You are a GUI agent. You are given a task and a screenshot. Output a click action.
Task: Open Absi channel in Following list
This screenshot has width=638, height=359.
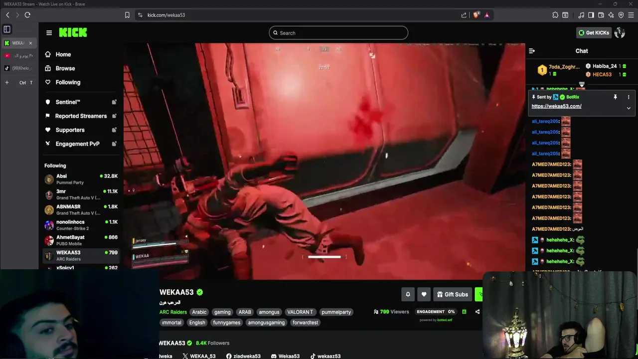tap(81, 179)
